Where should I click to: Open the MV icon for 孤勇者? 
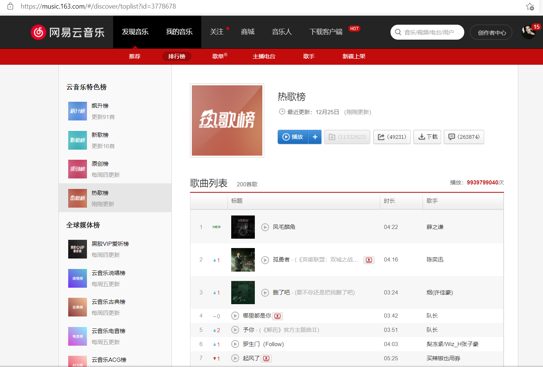tap(369, 260)
